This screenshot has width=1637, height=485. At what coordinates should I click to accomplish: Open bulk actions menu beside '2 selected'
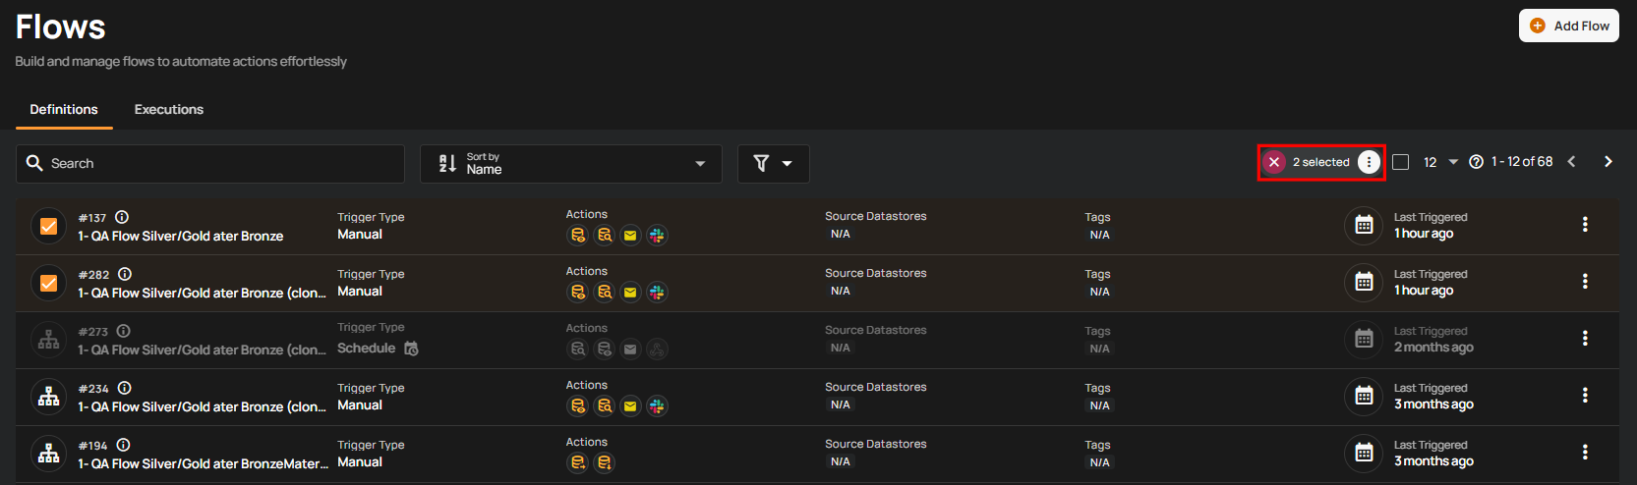click(x=1369, y=162)
